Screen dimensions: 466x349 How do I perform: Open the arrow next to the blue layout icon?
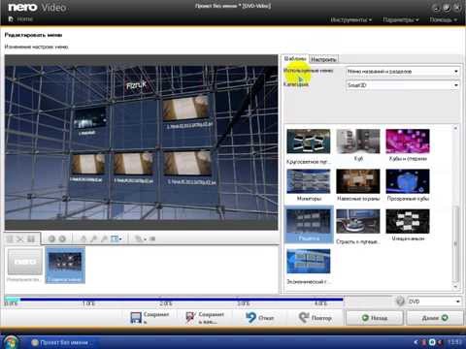click(x=120, y=239)
